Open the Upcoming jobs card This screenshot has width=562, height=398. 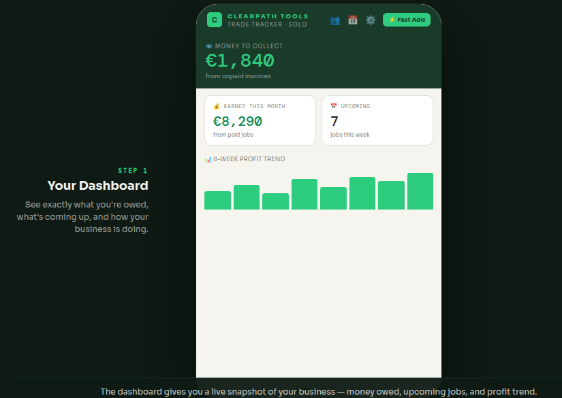tap(377, 120)
